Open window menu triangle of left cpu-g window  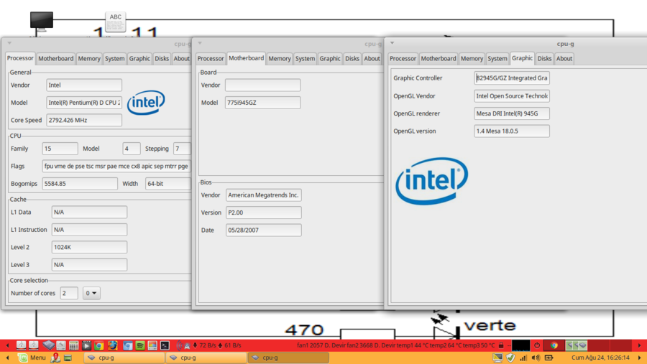point(9,43)
